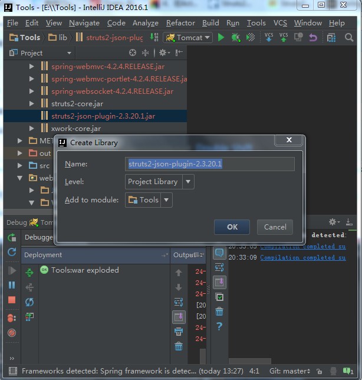Open the search everywhere magnifier
The height and width of the screenshot is (380, 362).
[349, 38]
